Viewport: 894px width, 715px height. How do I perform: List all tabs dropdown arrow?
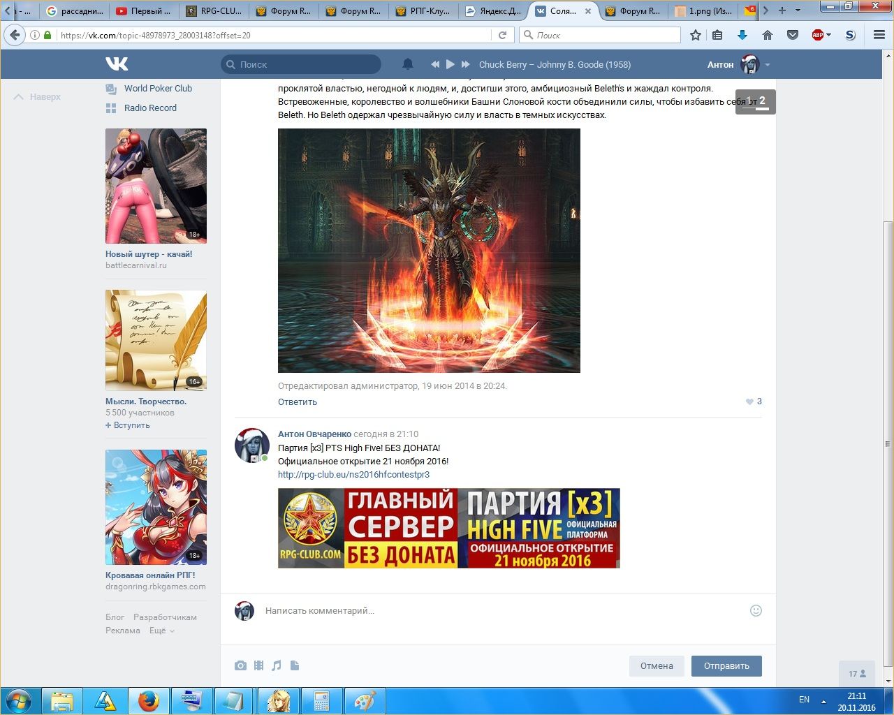[798, 10]
